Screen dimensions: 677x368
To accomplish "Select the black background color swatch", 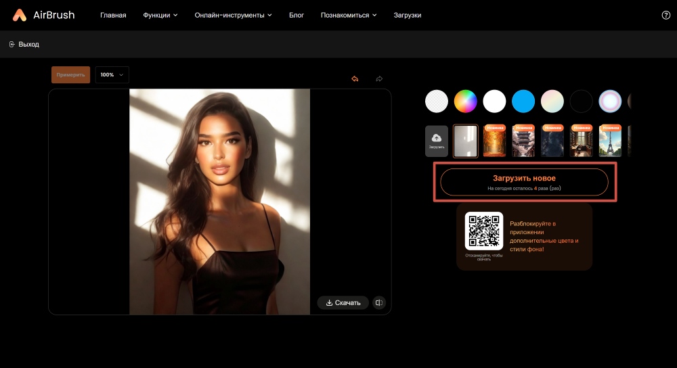I will (x=581, y=101).
